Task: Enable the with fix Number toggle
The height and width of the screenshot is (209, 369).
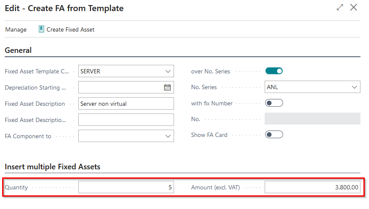Action: (x=274, y=103)
